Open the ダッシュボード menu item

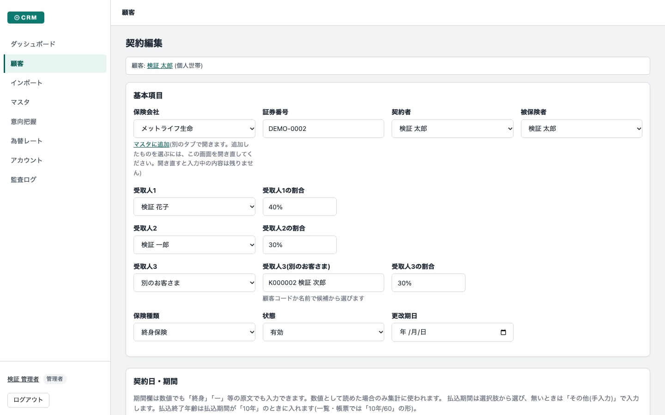[55, 44]
